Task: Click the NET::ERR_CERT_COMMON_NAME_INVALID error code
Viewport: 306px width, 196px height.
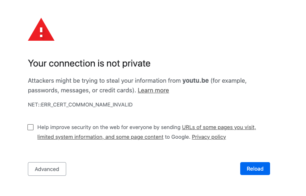Action: (x=80, y=105)
